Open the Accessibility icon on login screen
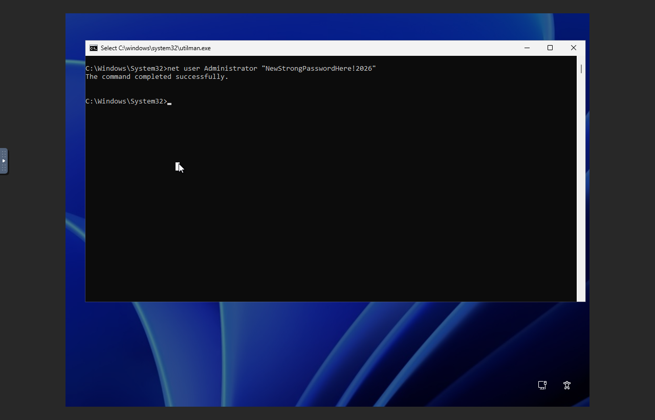Image resolution: width=655 pixels, height=420 pixels. pyautogui.click(x=567, y=385)
